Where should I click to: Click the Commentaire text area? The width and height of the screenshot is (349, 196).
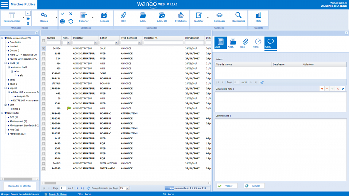click(280, 150)
